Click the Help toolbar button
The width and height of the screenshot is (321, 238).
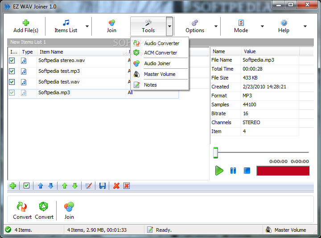284,26
